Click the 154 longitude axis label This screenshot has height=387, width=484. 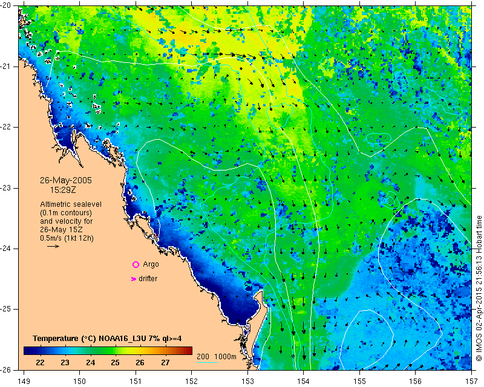coord(304,382)
